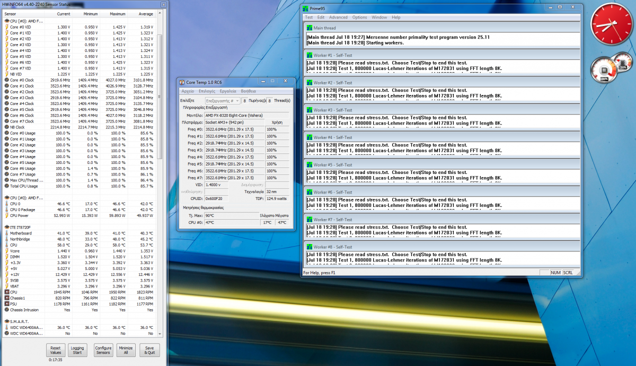This screenshot has height=366, width=636.
Task: Click the thermometer icon beside Northbridge
Action: point(6,239)
